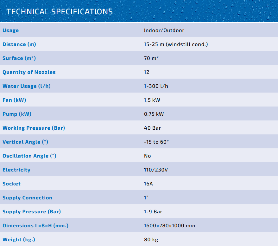Click the Socket row label
Screen dimensions: 278x246
click(x=11, y=184)
